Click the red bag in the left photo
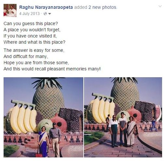The height and width of the screenshot is (161, 165). click(x=39, y=155)
